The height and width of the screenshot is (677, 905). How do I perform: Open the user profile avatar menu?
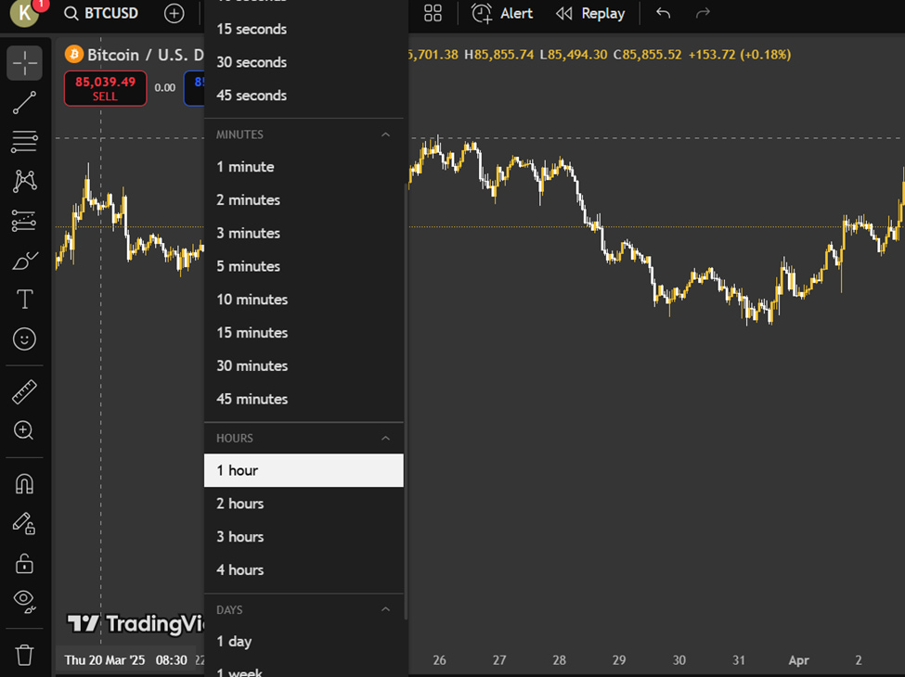tap(25, 13)
